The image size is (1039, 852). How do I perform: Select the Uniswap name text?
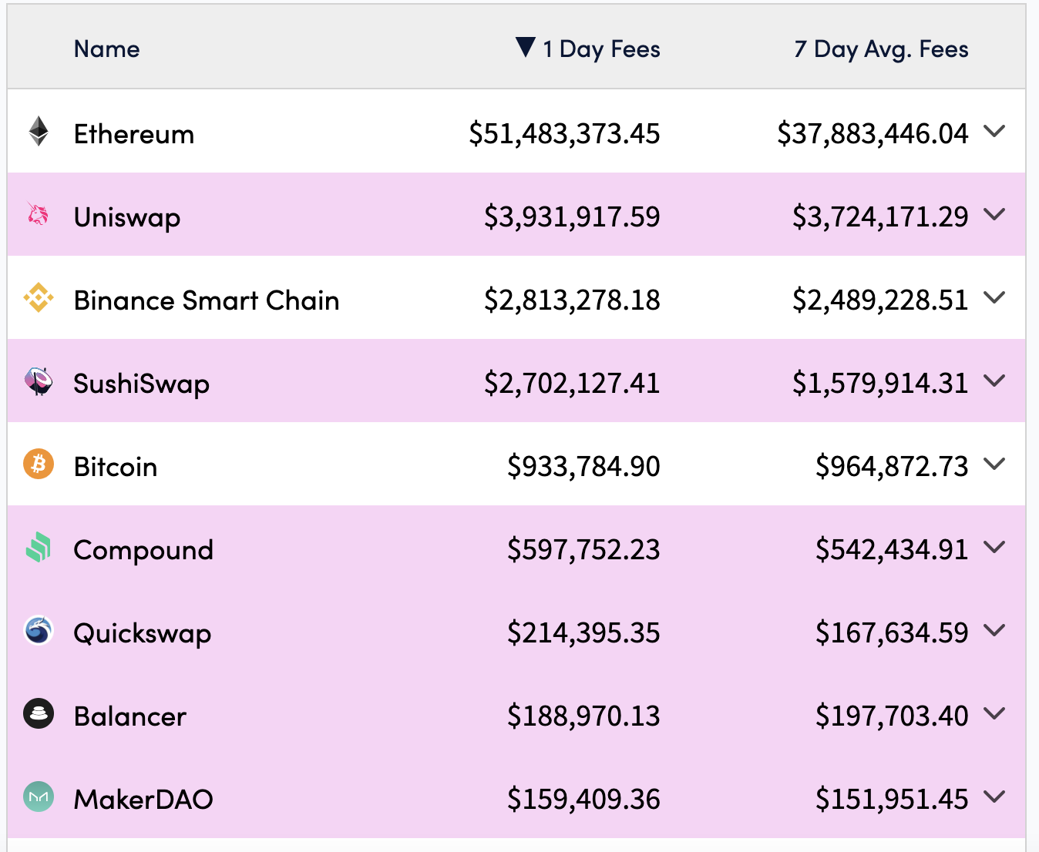click(127, 218)
